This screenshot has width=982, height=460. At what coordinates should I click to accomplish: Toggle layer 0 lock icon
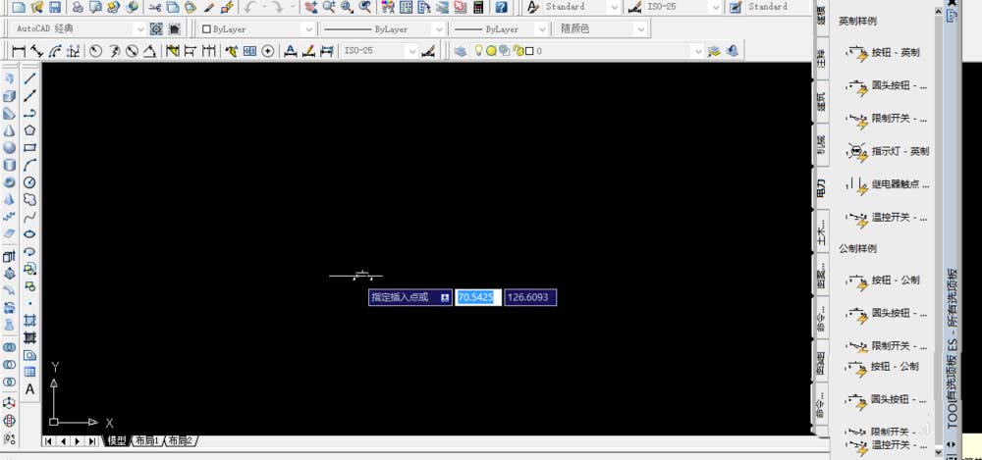518,51
